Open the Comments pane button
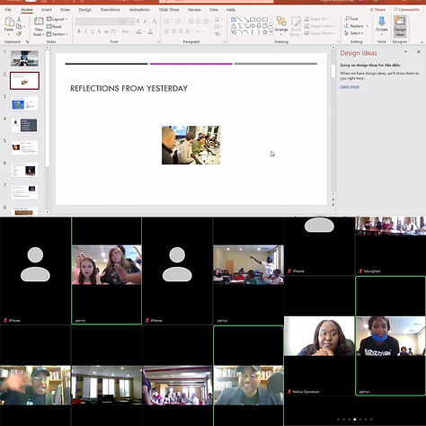Screen dimensions: 426x426 tap(406, 10)
